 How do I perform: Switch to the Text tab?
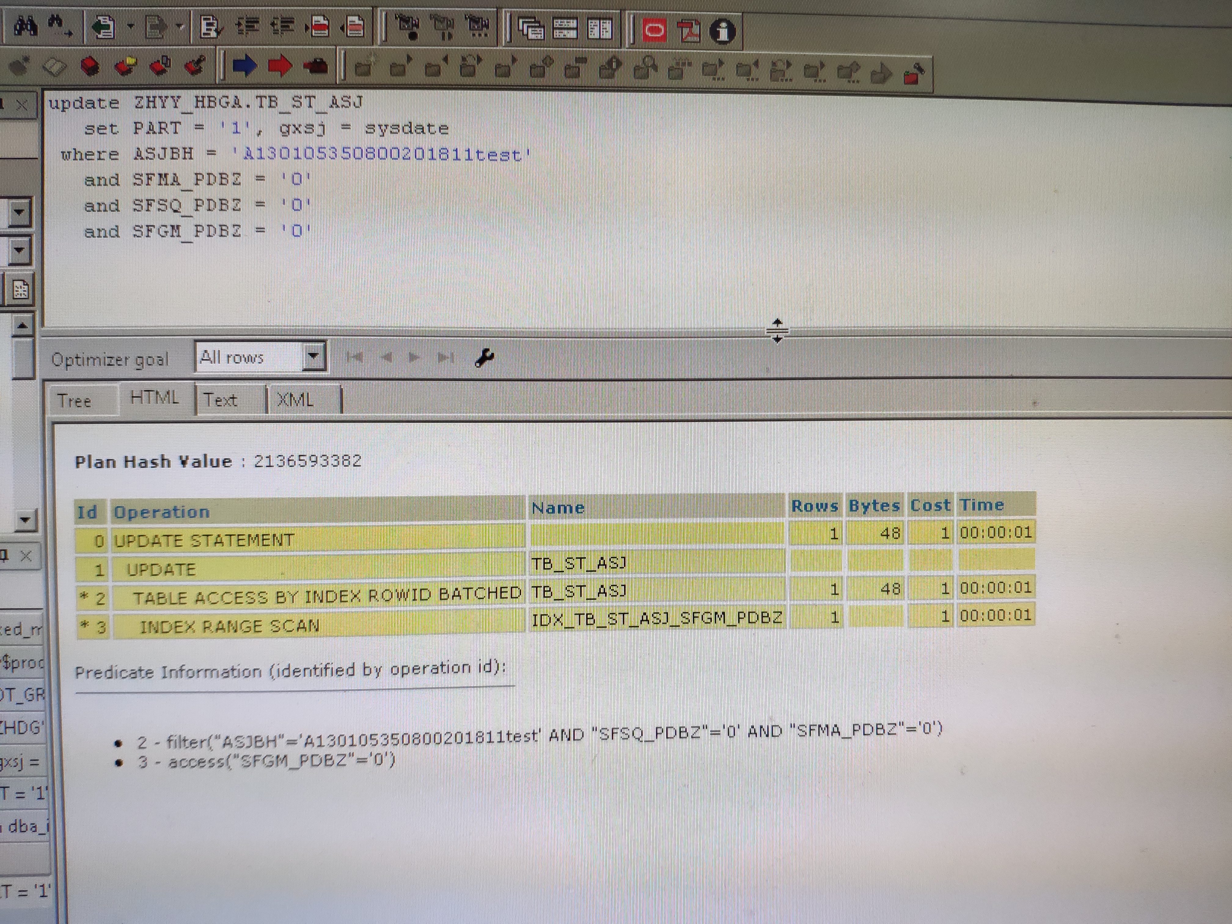tap(221, 400)
